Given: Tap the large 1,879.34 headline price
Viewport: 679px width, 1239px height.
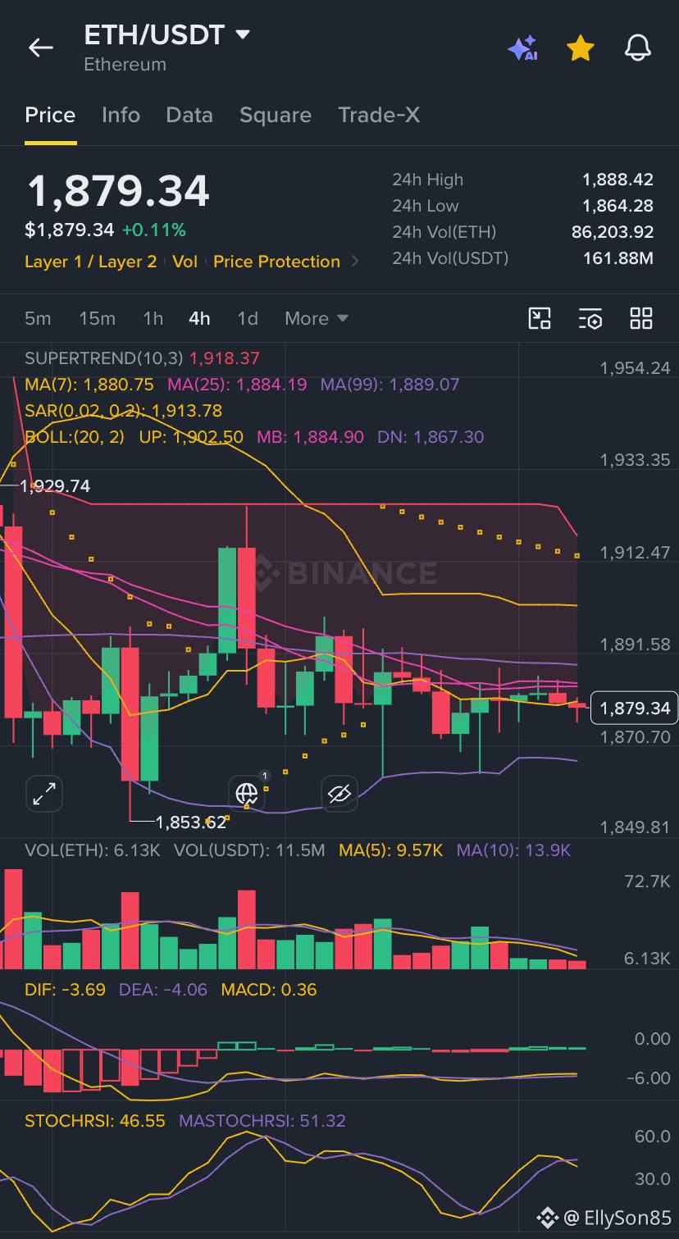Looking at the screenshot, I should pyautogui.click(x=118, y=191).
